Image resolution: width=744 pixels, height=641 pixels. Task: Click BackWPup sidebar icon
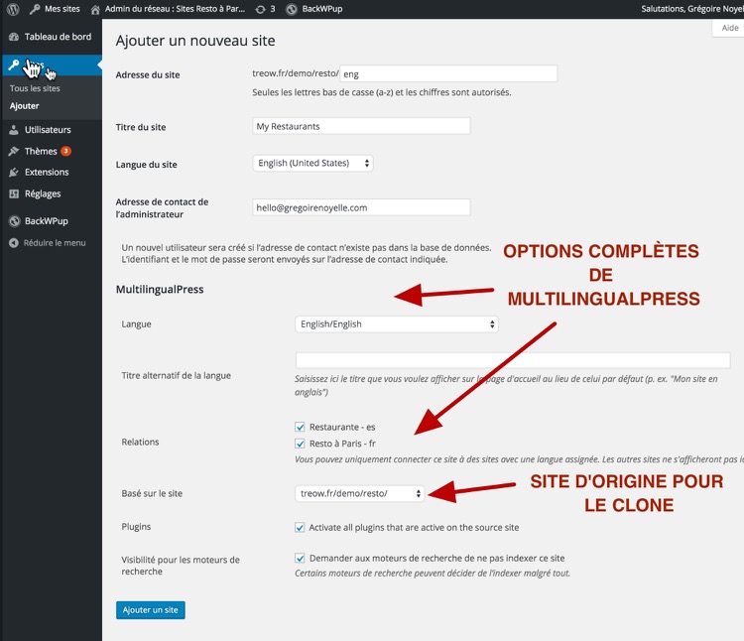click(x=14, y=221)
